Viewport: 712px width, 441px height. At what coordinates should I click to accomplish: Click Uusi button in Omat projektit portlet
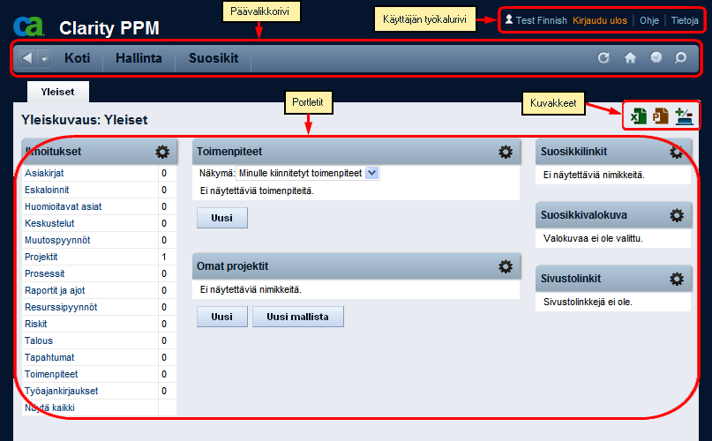coord(222,317)
